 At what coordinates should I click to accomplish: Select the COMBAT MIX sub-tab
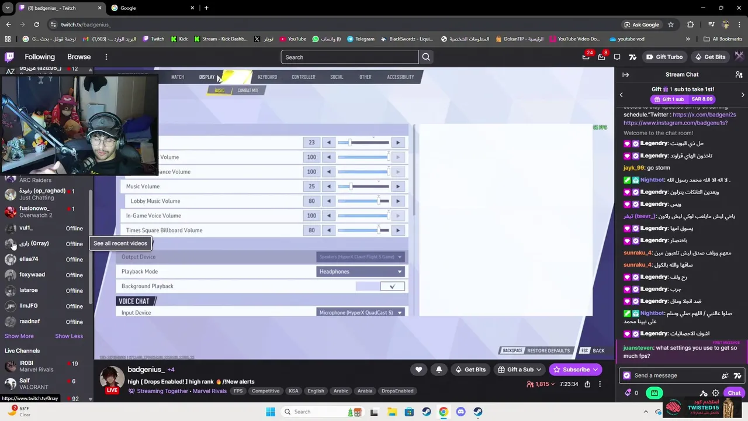[248, 90]
